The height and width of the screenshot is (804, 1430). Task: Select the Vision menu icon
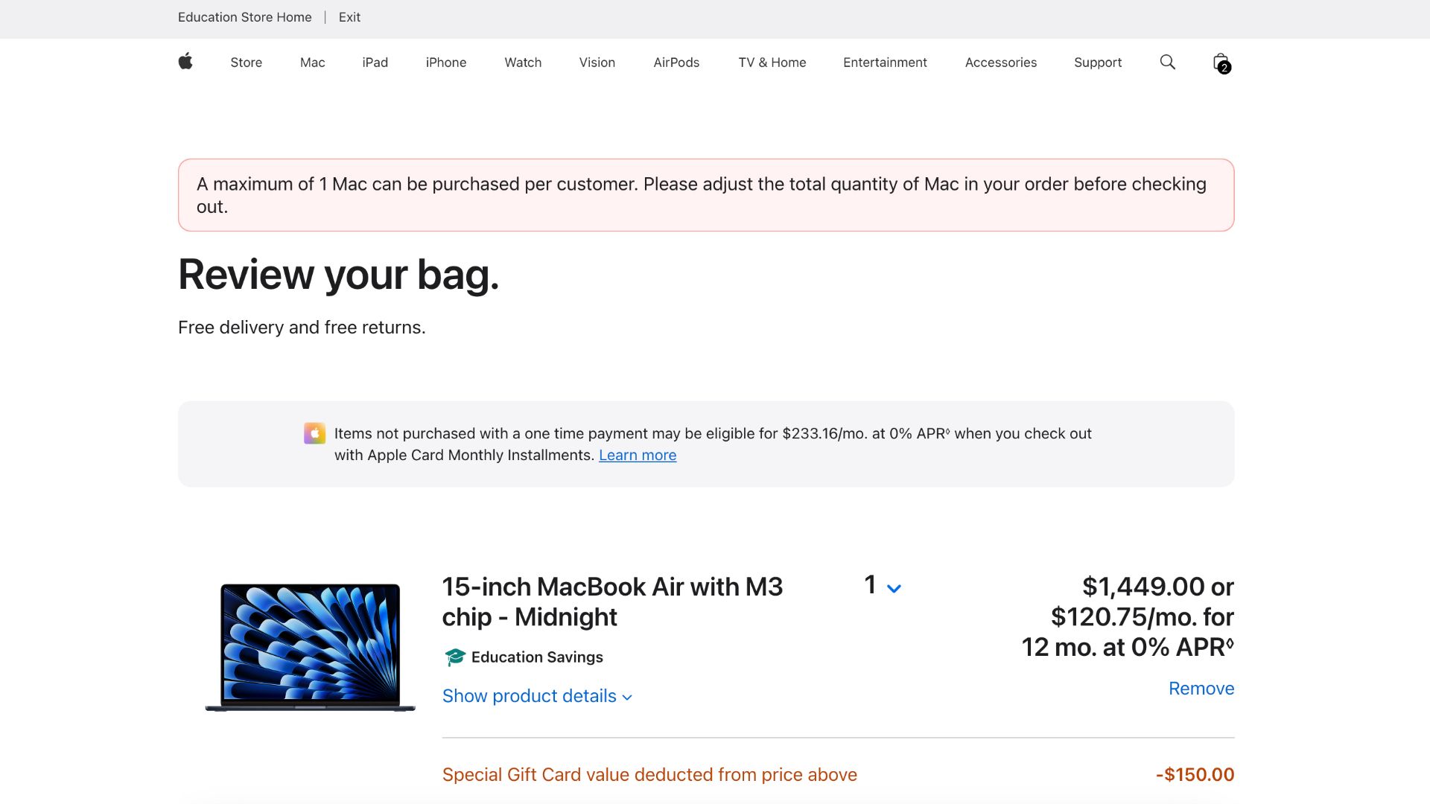click(597, 63)
